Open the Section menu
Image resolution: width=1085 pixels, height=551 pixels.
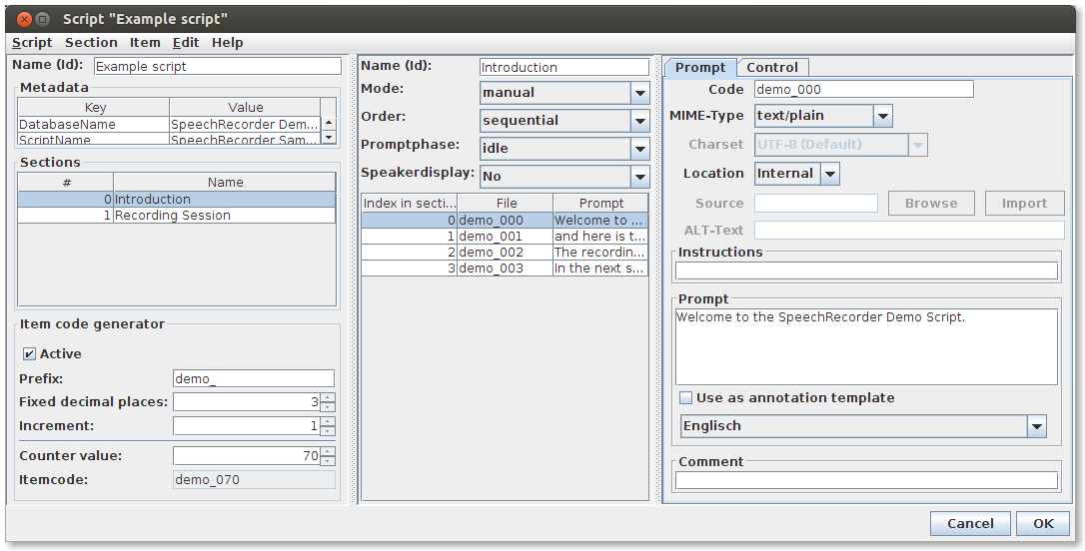click(x=91, y=43)
